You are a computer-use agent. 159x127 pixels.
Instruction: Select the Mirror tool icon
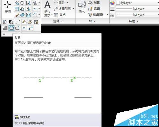click(28, 9)
